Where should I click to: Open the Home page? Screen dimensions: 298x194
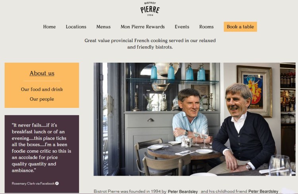(x=49, y=27)
